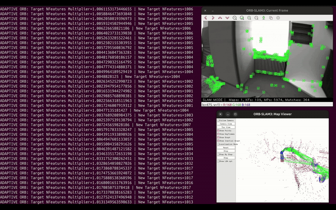This screenshot has height=210, width=336.
Task: Zoom out of the Current Frame
Action: 256,18
